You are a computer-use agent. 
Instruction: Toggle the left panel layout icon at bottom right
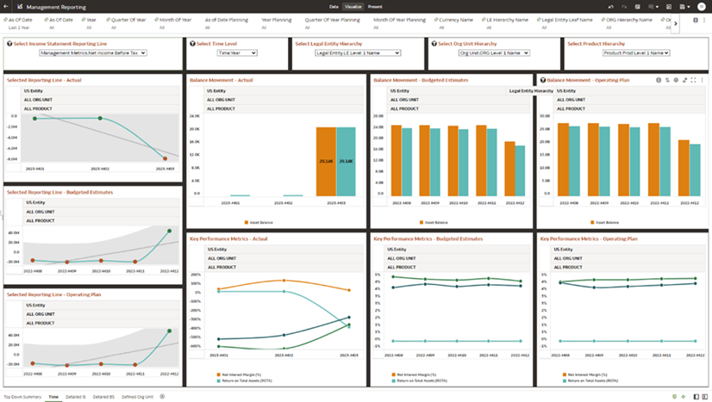tap(696, 397)
